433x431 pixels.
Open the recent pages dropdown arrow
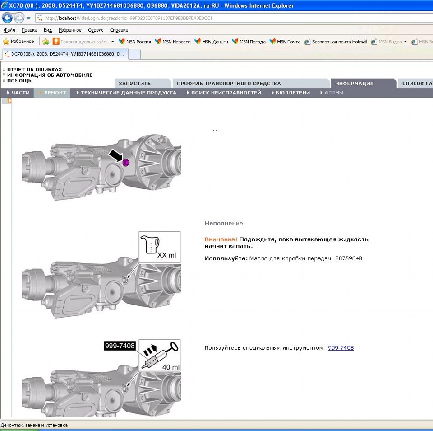(x=28, y=18)
